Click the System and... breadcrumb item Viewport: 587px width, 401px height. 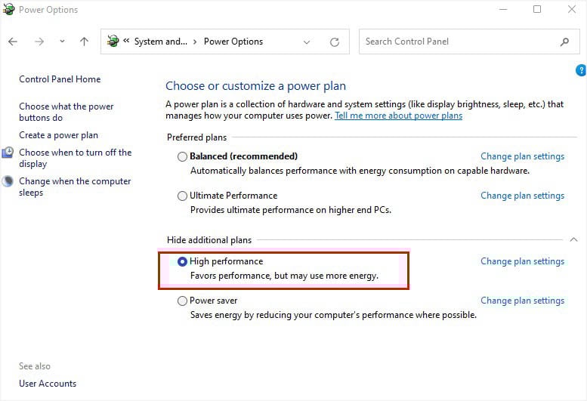(161, 42)
